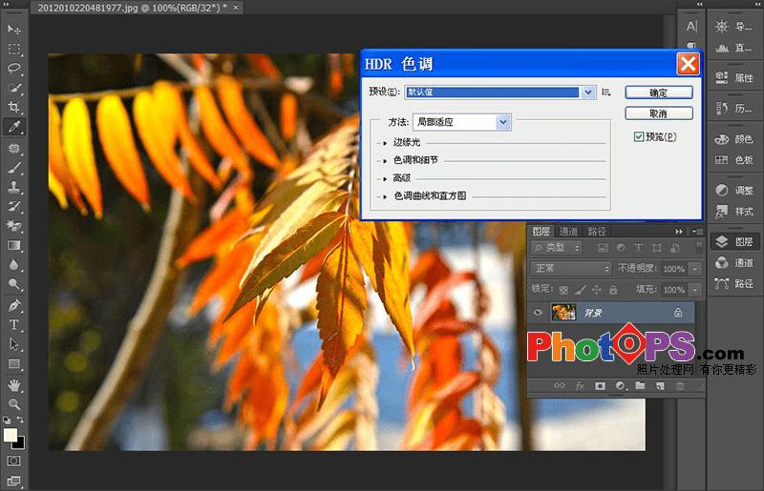Expand the 色调和细节 section
Screen dimensions: 764x491
(385, 160)
